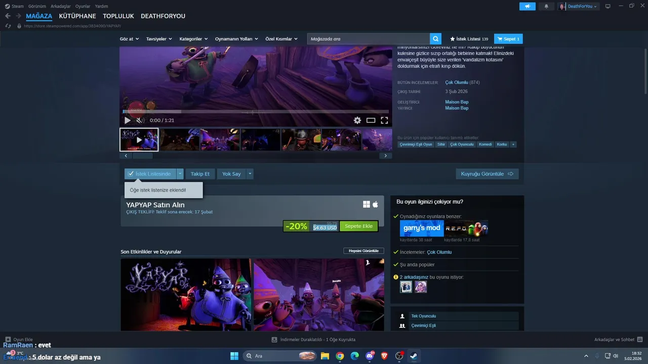Open the second friend's avatar
This screenshot has height=364, width=648.
421,287
